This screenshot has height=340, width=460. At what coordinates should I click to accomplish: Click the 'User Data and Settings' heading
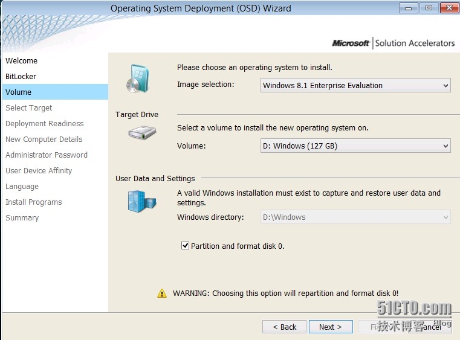coord(155,179)
